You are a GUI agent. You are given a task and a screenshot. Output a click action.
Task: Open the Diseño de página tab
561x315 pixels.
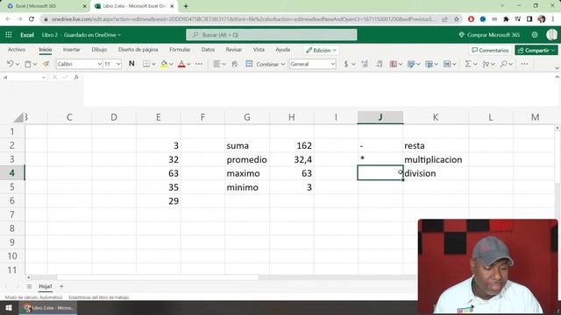pos(138,50)
